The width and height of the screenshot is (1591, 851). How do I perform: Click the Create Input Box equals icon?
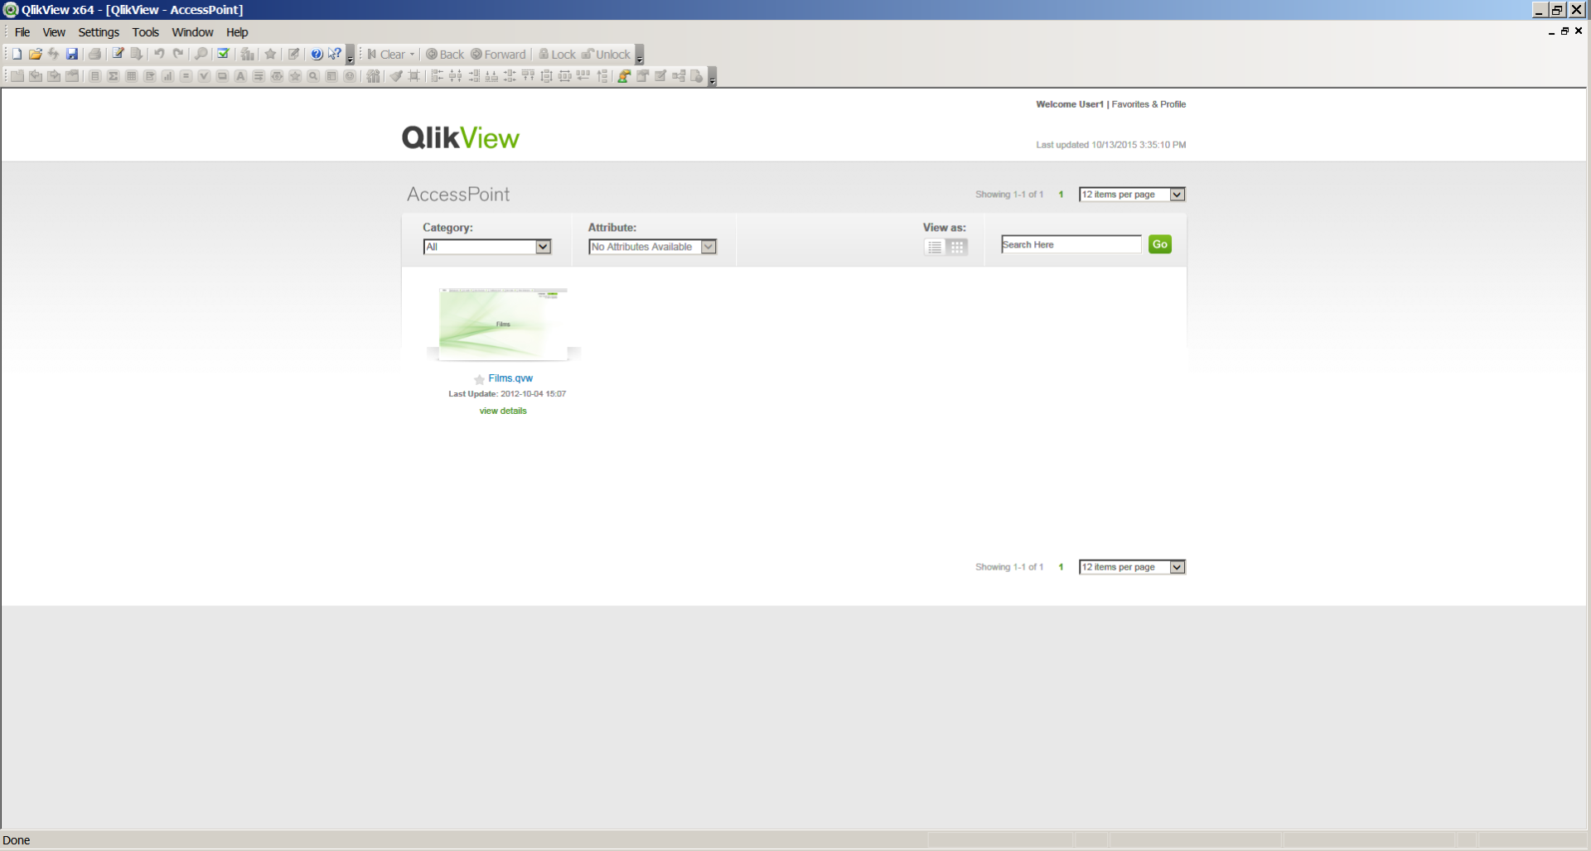[186, 76]
